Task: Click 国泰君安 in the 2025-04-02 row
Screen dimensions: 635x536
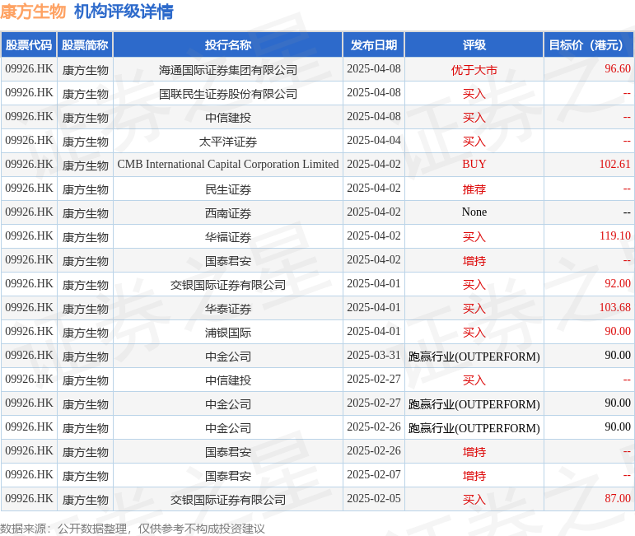Action: (228, 261)
